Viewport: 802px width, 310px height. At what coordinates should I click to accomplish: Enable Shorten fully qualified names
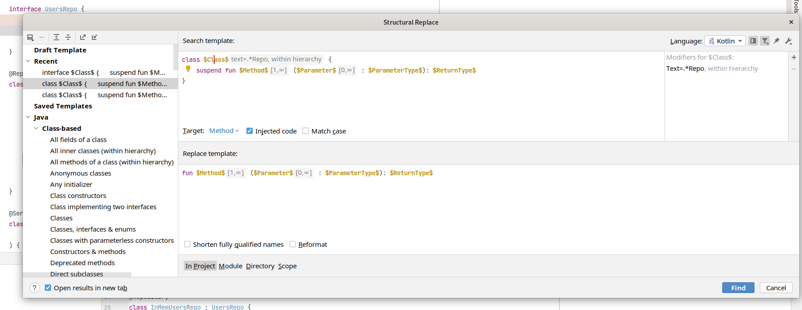187,244
